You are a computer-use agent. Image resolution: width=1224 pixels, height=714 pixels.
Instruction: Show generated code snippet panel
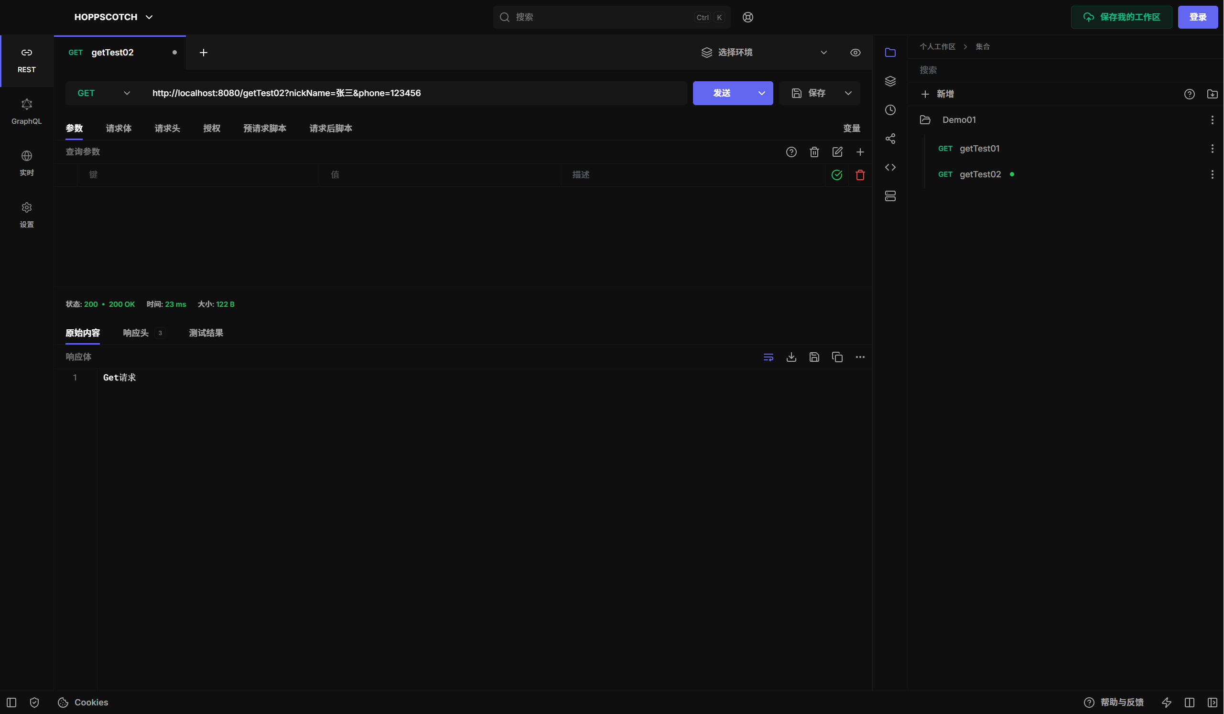point(890,168)
